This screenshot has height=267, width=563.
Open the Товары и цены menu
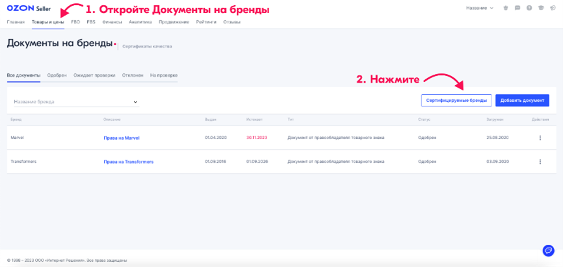tap(47, 22)
